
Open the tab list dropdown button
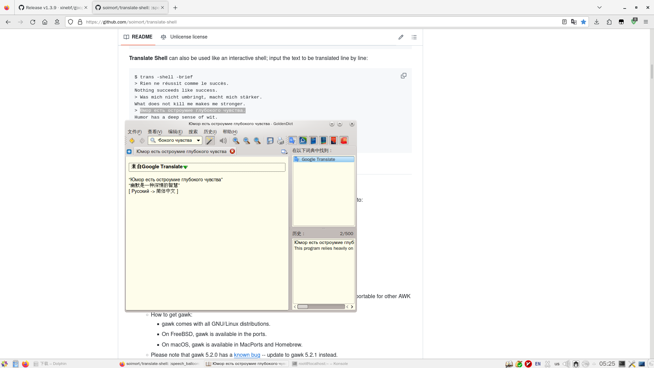click(284, 152)
